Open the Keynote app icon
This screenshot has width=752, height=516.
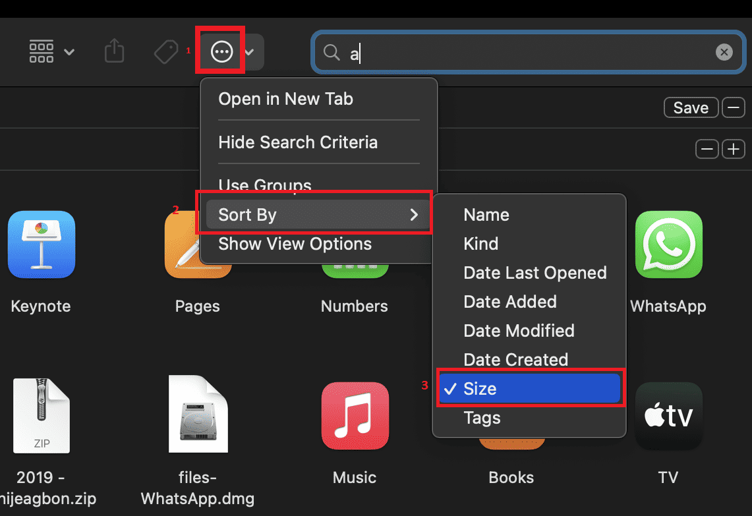41,244
